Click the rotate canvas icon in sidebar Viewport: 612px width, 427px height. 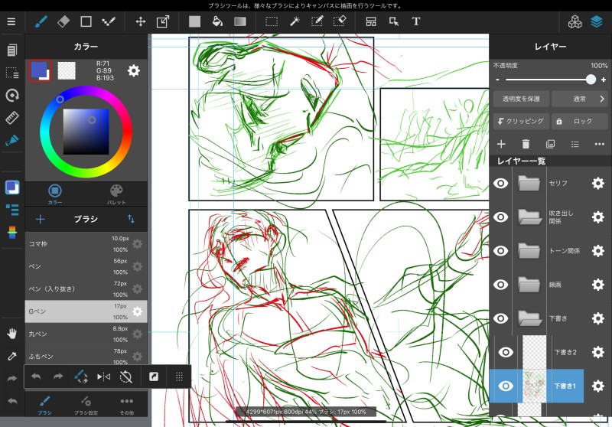(12, 95)
